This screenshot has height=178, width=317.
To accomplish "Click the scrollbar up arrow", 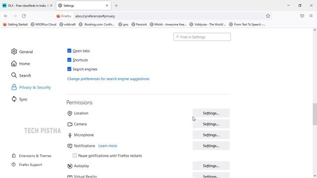I will 315,30.
